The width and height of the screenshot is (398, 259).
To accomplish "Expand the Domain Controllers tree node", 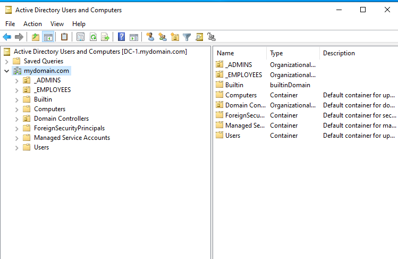I will click(17, 119).
